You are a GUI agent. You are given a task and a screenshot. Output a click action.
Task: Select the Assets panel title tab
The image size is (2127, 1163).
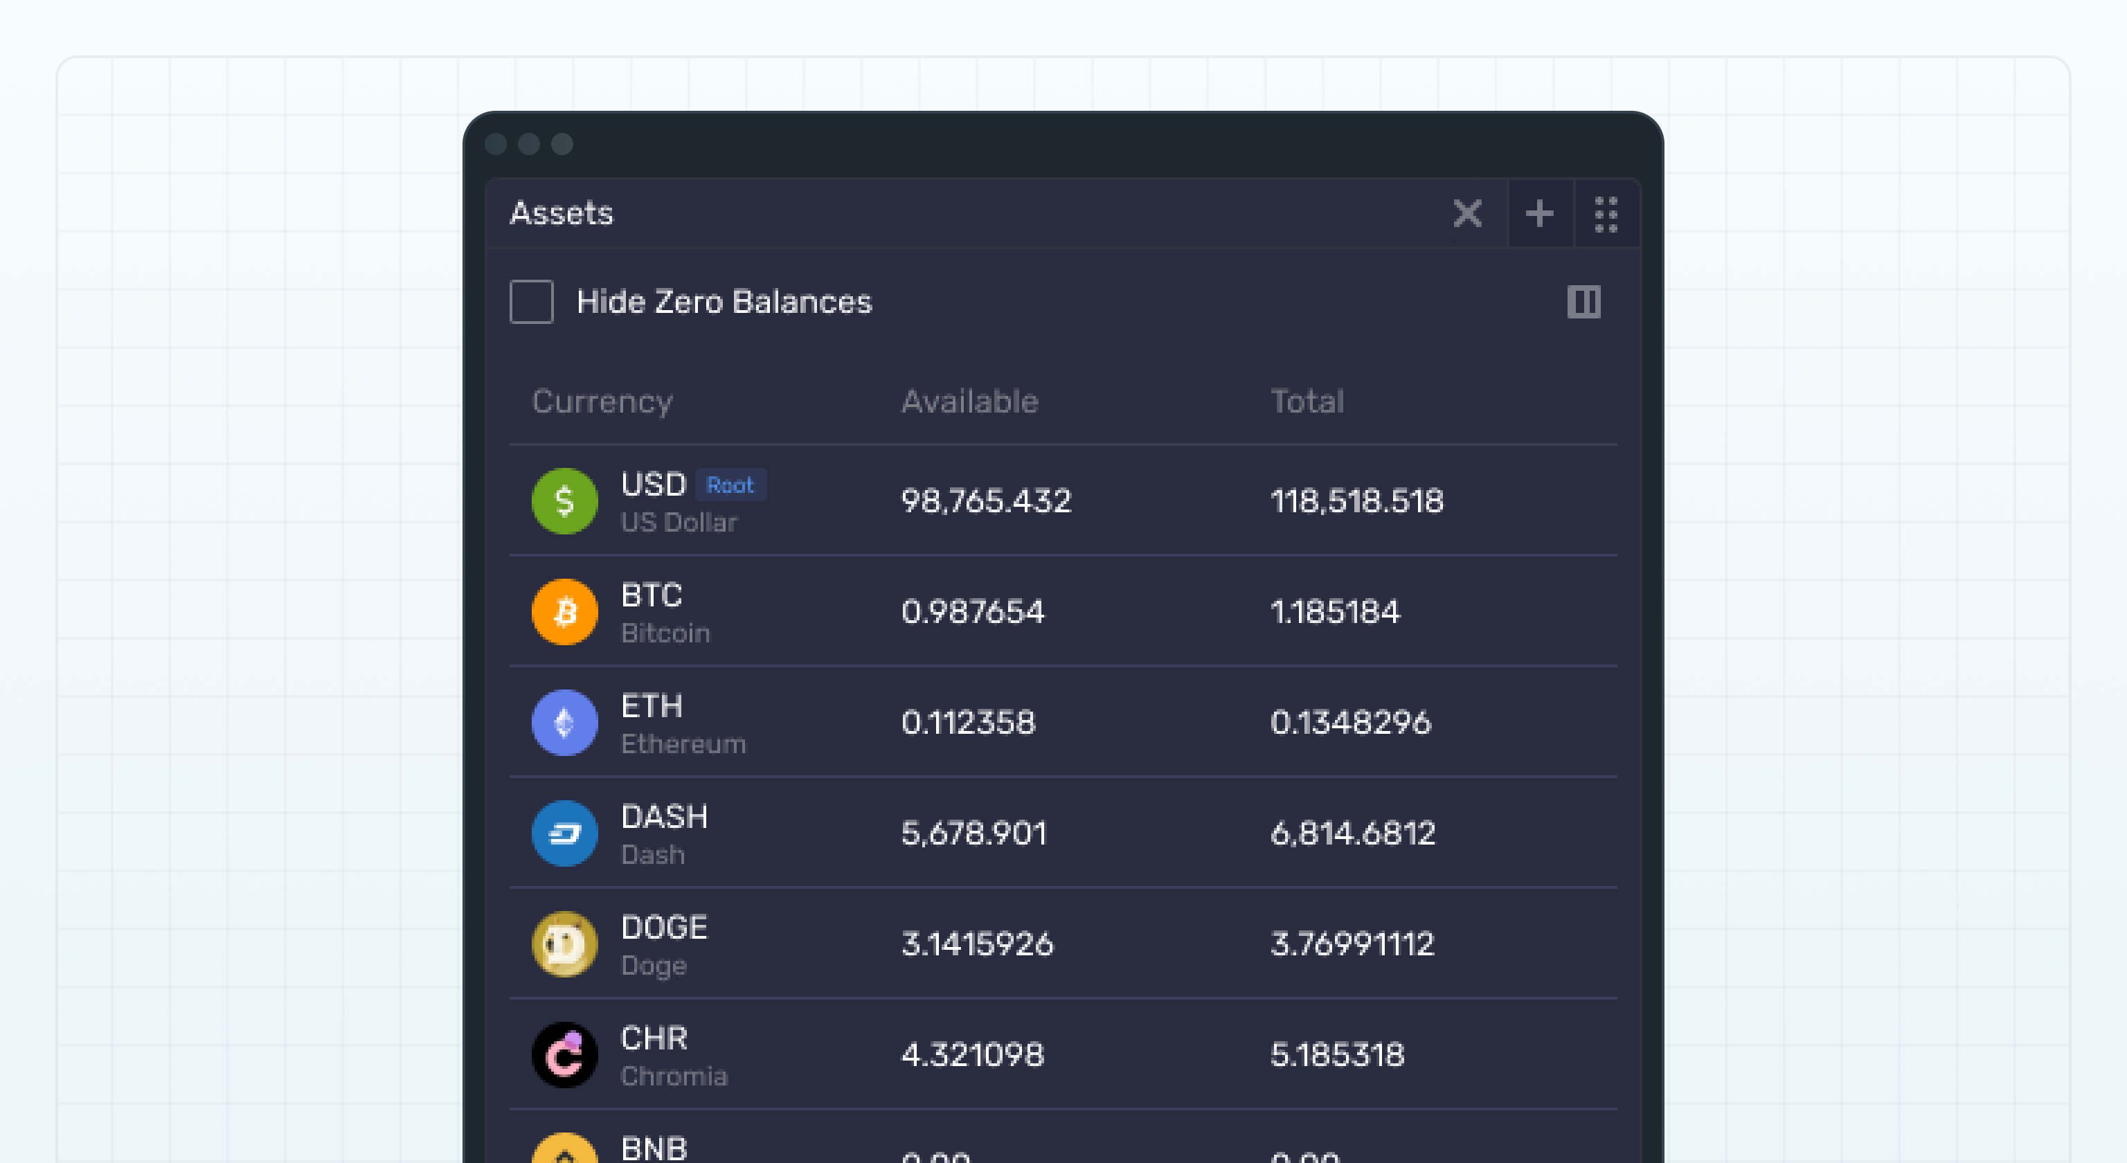tap(562, 214)
